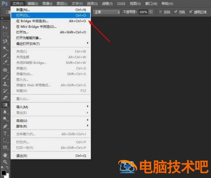Viewport: 211px width, 178px height.
Task: Open the 文字(Y) menu
Action: [77, 3]
